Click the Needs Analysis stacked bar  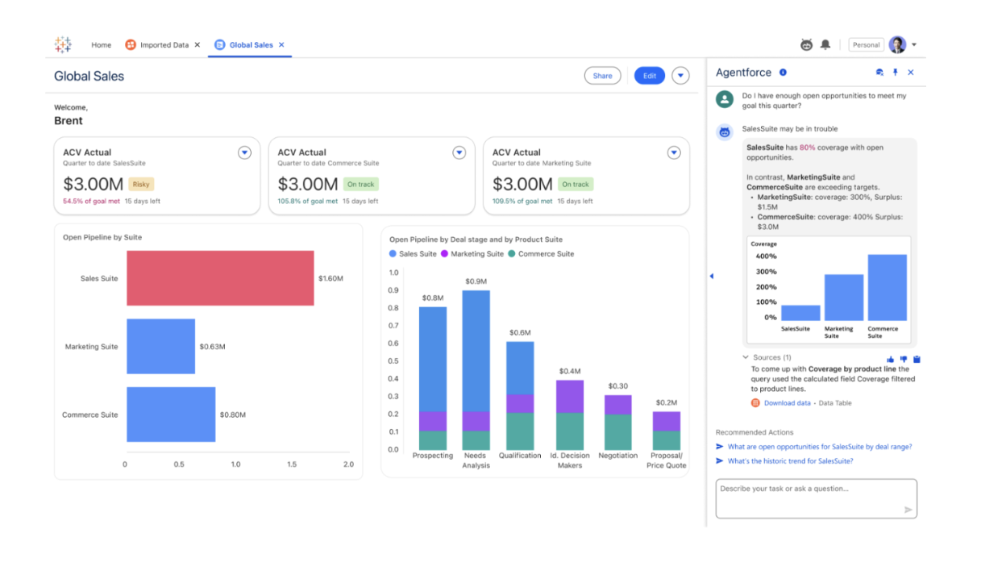(476, 370)
